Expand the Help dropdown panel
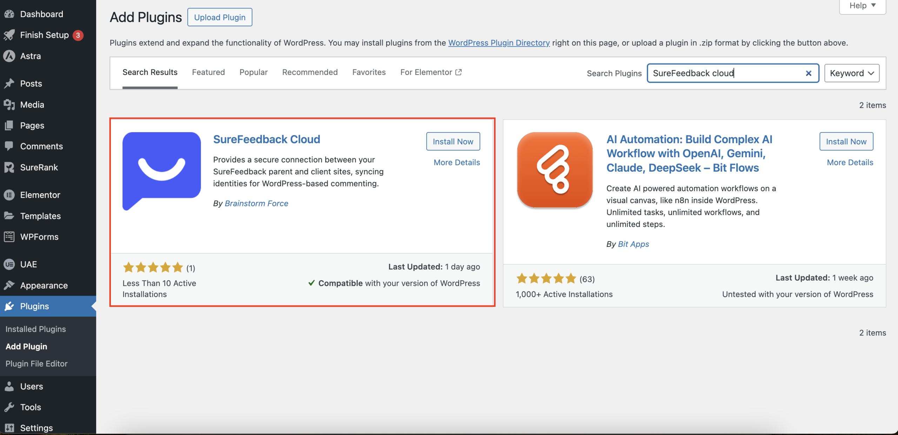Image resolution: width=898 pixels, height=435 pixels. 862,6
